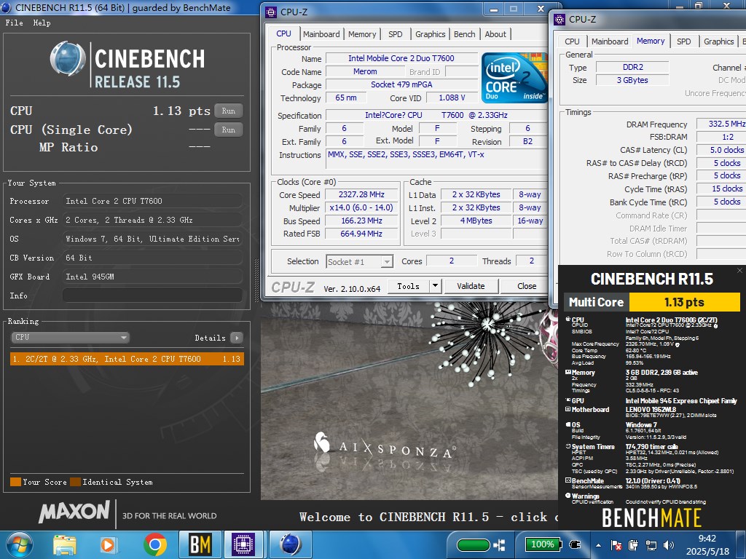
Task: Switch to BenchMate BM taskbar icon
Action: [200, 544]
